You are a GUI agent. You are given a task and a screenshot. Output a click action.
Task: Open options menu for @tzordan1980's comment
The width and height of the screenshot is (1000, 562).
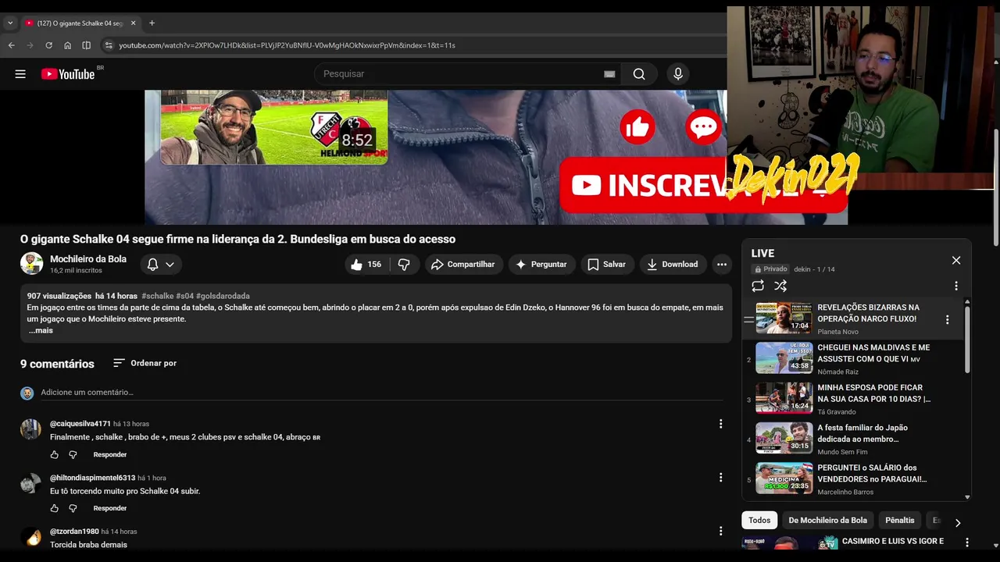point(720,531)
